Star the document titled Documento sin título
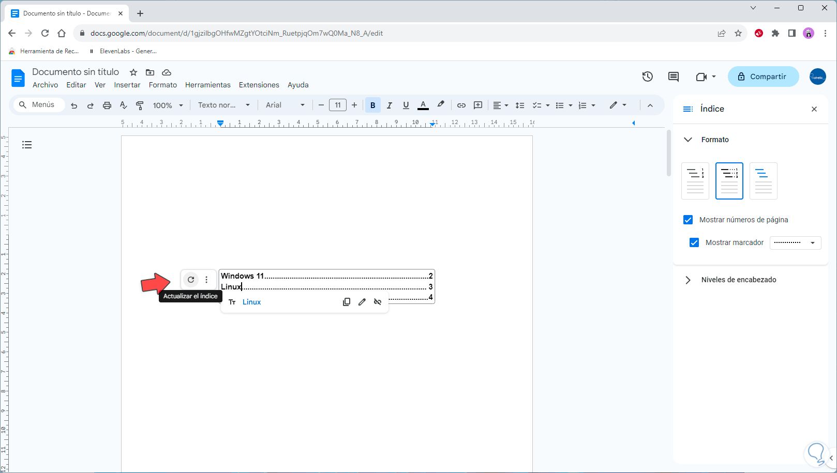This screenshot has height=473, width=837. coord(133,72)
